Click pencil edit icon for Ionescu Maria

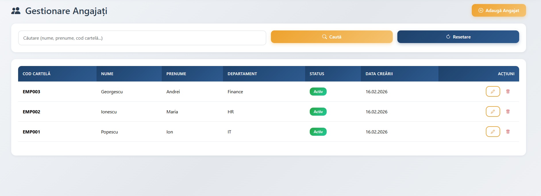[493, 112]
